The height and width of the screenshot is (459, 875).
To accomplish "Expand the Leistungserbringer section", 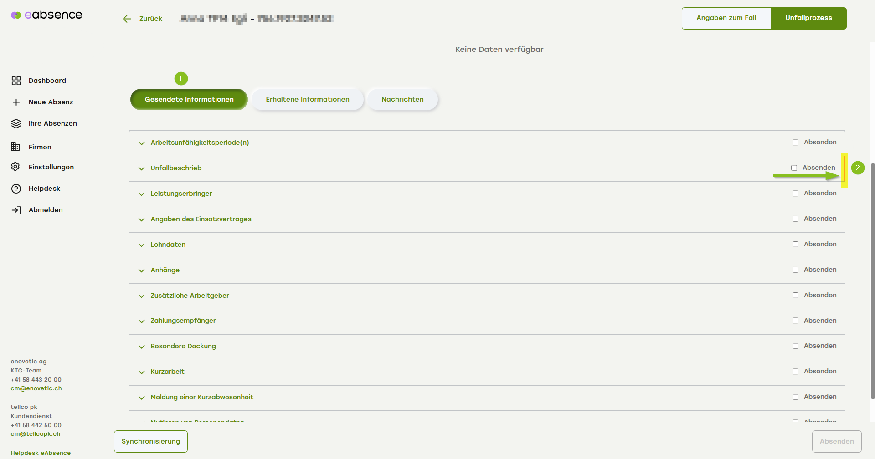I will pos(142,194).
